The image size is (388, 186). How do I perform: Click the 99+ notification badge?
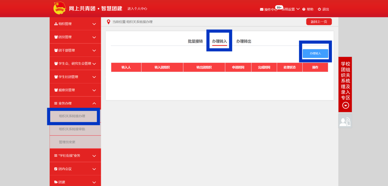pyautogui.click(x=279, y=7)
